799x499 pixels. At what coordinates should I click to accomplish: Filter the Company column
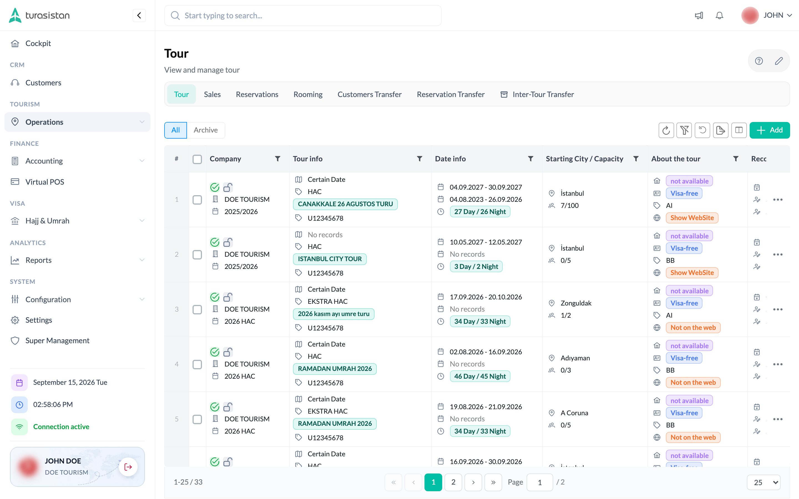click(278, 159)
